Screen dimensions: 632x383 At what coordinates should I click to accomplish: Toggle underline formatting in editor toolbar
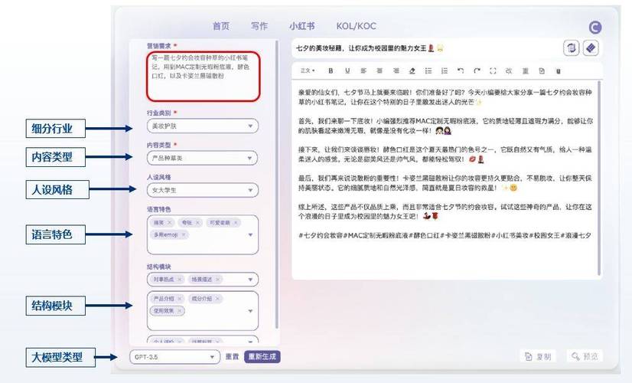pos(347,70)
